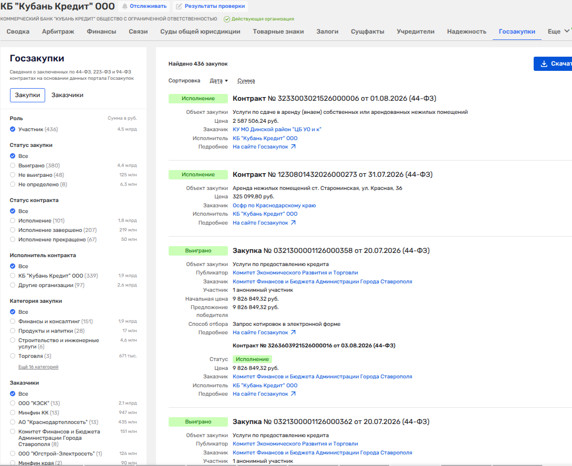572x466 pixels.
Task: Select Финансы и консалтинг (151) category
Action: point(13,321)
